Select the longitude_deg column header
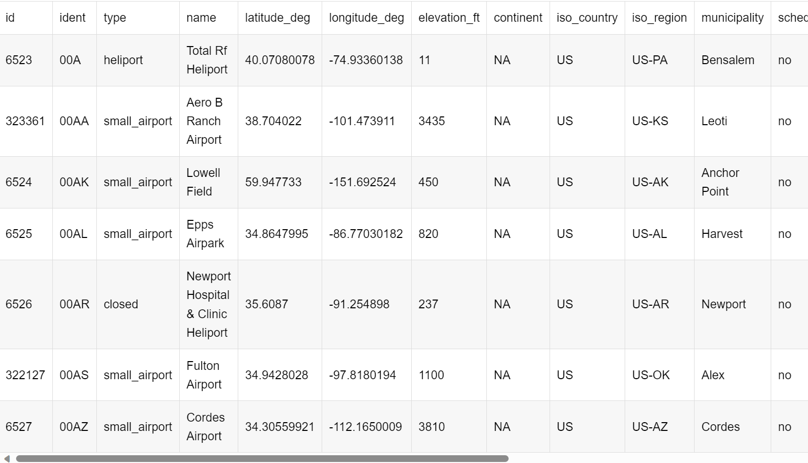 click(x=366, y=18)
